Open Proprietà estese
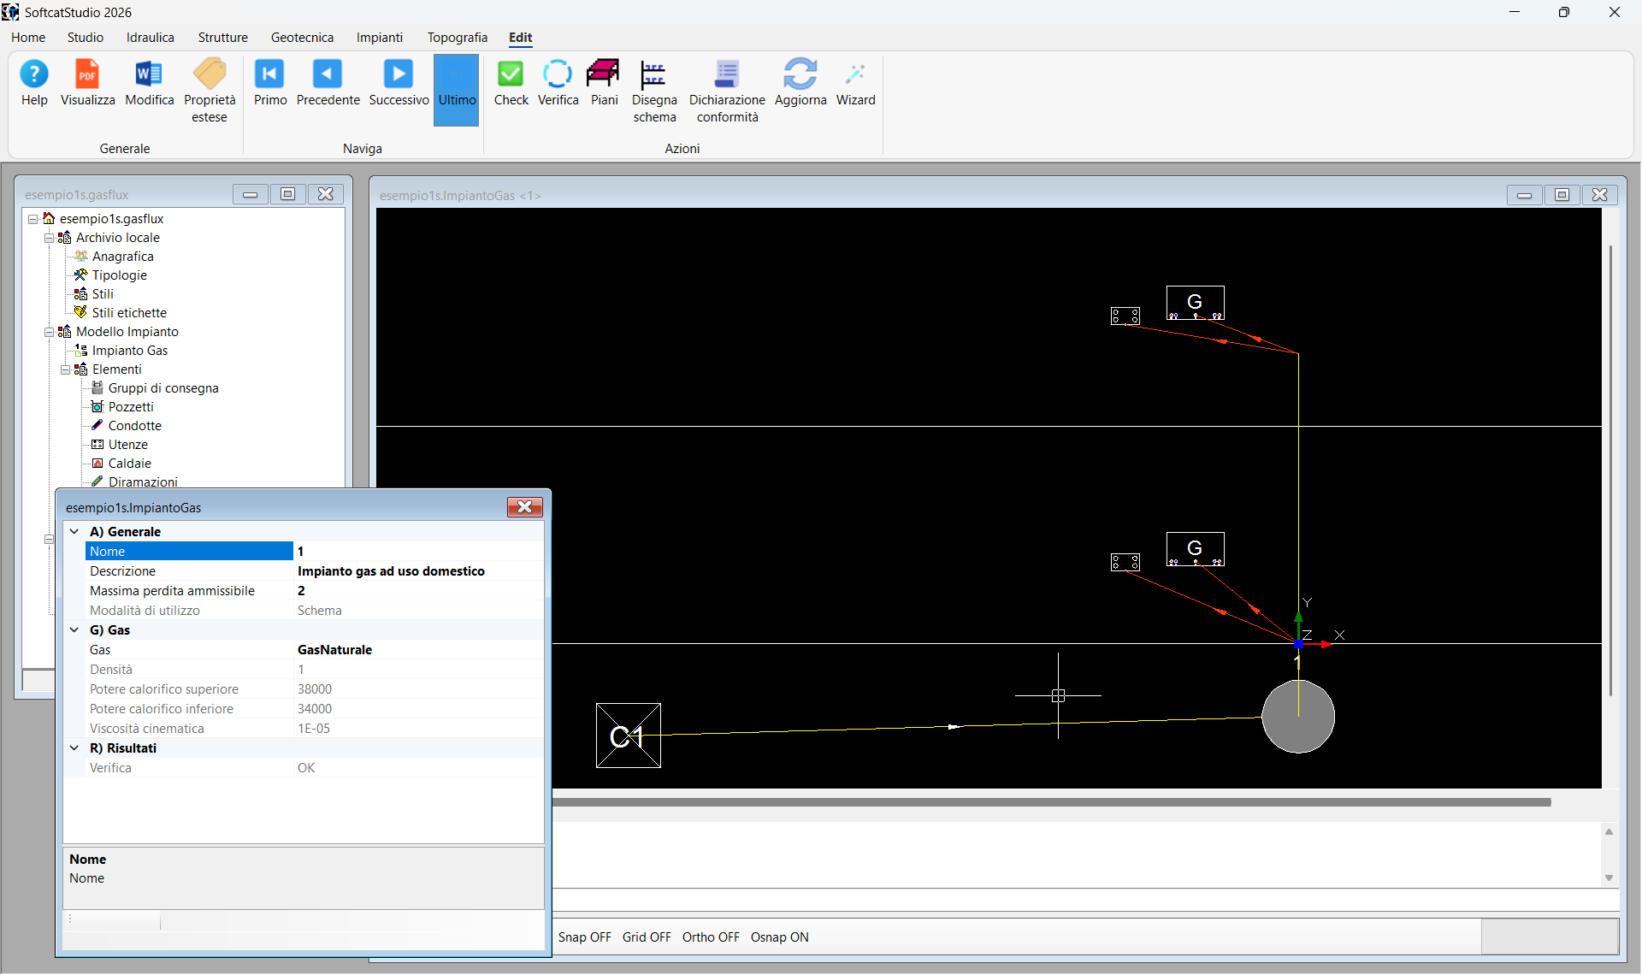 (210, 91)
